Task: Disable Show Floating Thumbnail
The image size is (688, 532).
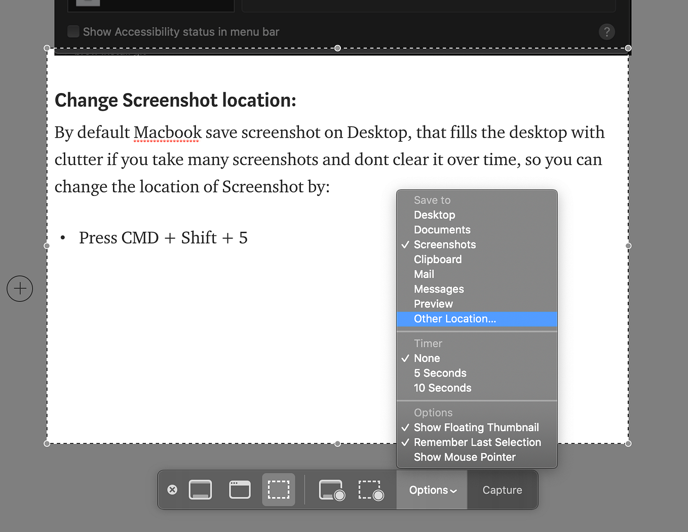Action: (476, 427)
